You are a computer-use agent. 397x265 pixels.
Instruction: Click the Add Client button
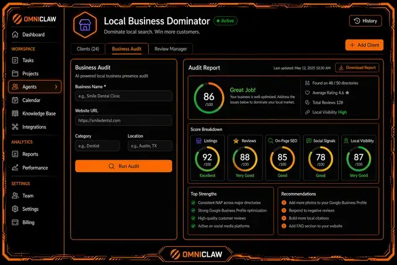click(x=364, y=45)
